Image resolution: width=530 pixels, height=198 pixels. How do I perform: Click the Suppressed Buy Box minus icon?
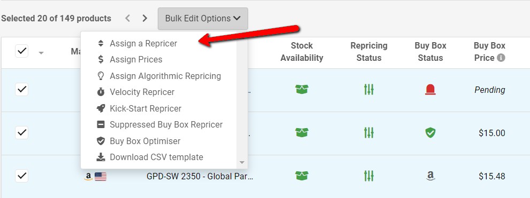pos(101,124)
